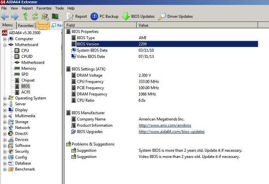Click the Network icon in tree
Image resolution: width=269 pixels, height=184 pixels.
(x=11, y=128)
